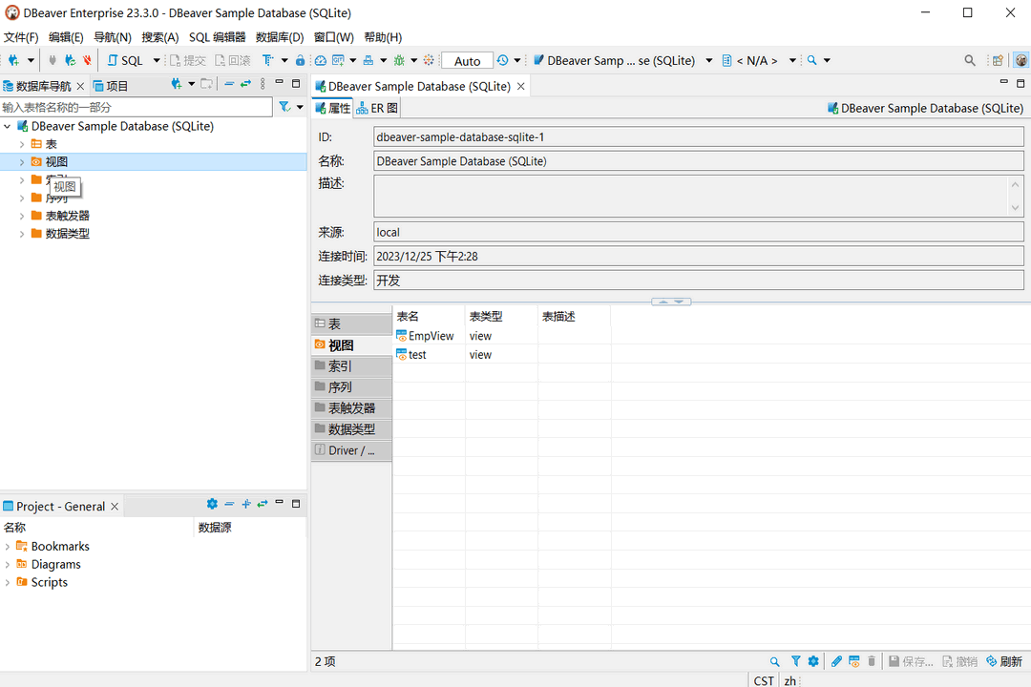
Task: Click the pencil edit icon in bottom toolbar
Action: click(836, 661)
